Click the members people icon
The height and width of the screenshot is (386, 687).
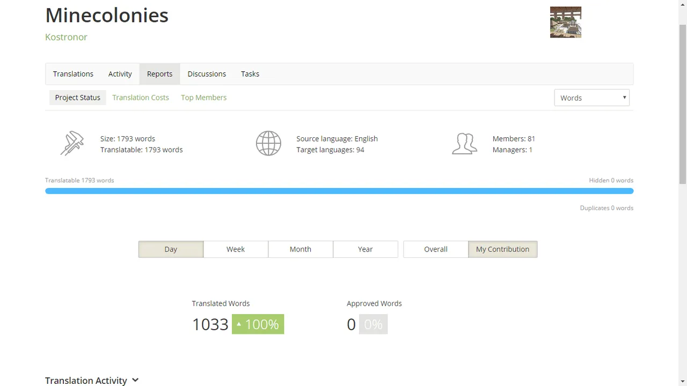click(465, 144)
